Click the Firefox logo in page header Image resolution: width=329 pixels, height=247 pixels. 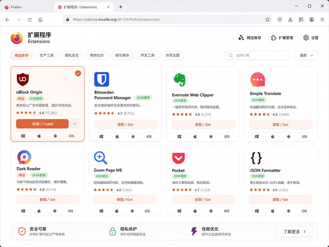tap(17, 38)
